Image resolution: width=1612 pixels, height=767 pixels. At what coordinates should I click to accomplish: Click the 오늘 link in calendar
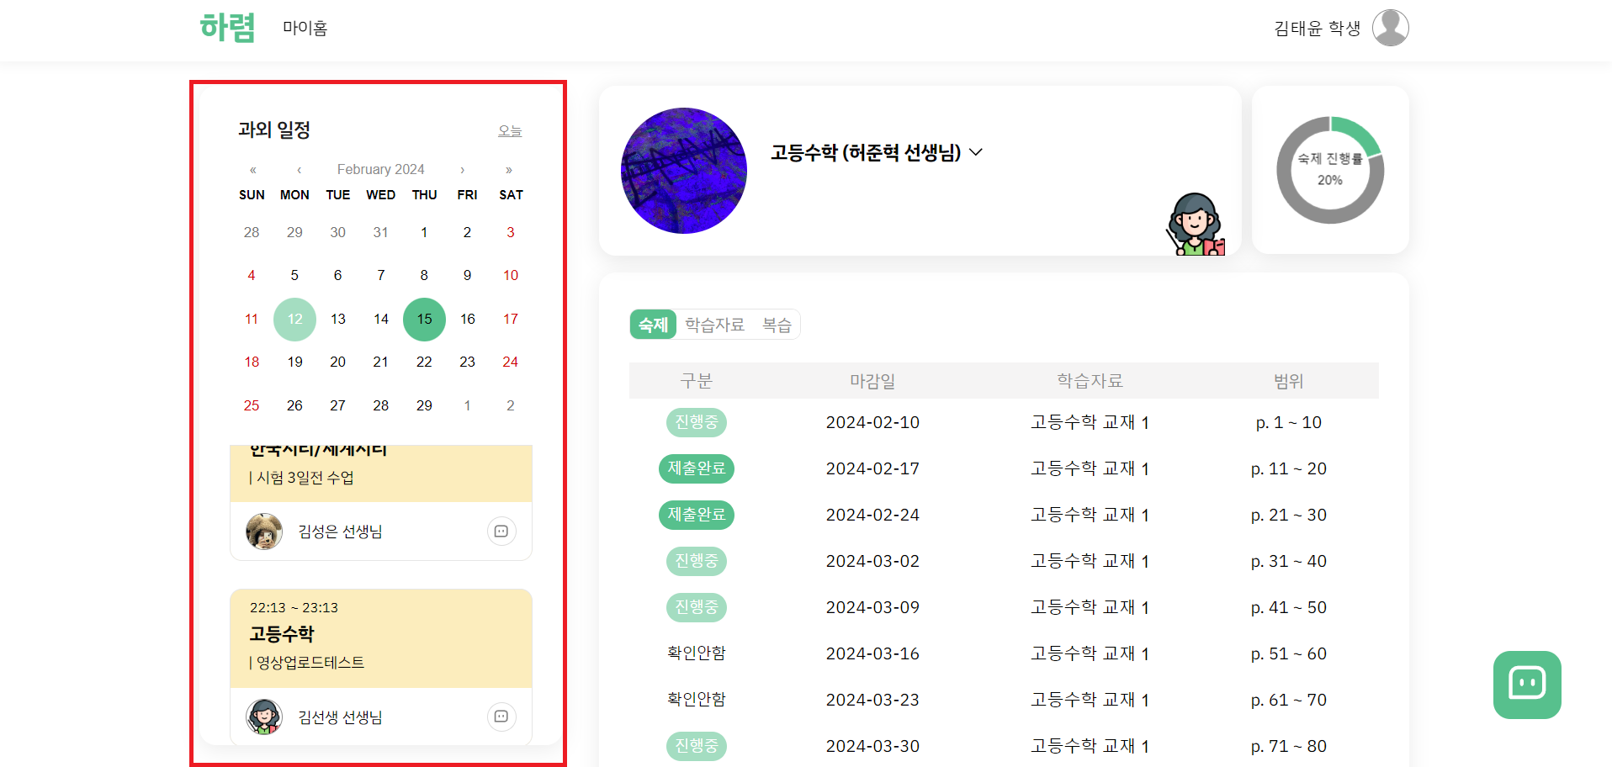pyautogui.click(x=510, y=130)
